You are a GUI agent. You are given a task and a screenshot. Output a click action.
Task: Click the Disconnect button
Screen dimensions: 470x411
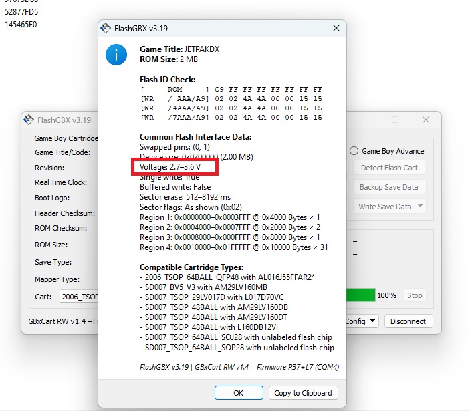coord(408,321)
